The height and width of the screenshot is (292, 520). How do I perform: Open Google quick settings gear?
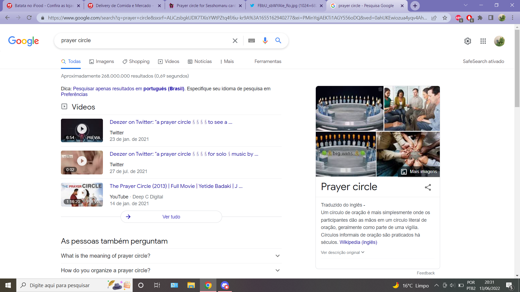(x=468, y=41)
